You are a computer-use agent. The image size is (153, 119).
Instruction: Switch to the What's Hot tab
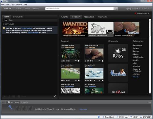[x=76, y=17]
